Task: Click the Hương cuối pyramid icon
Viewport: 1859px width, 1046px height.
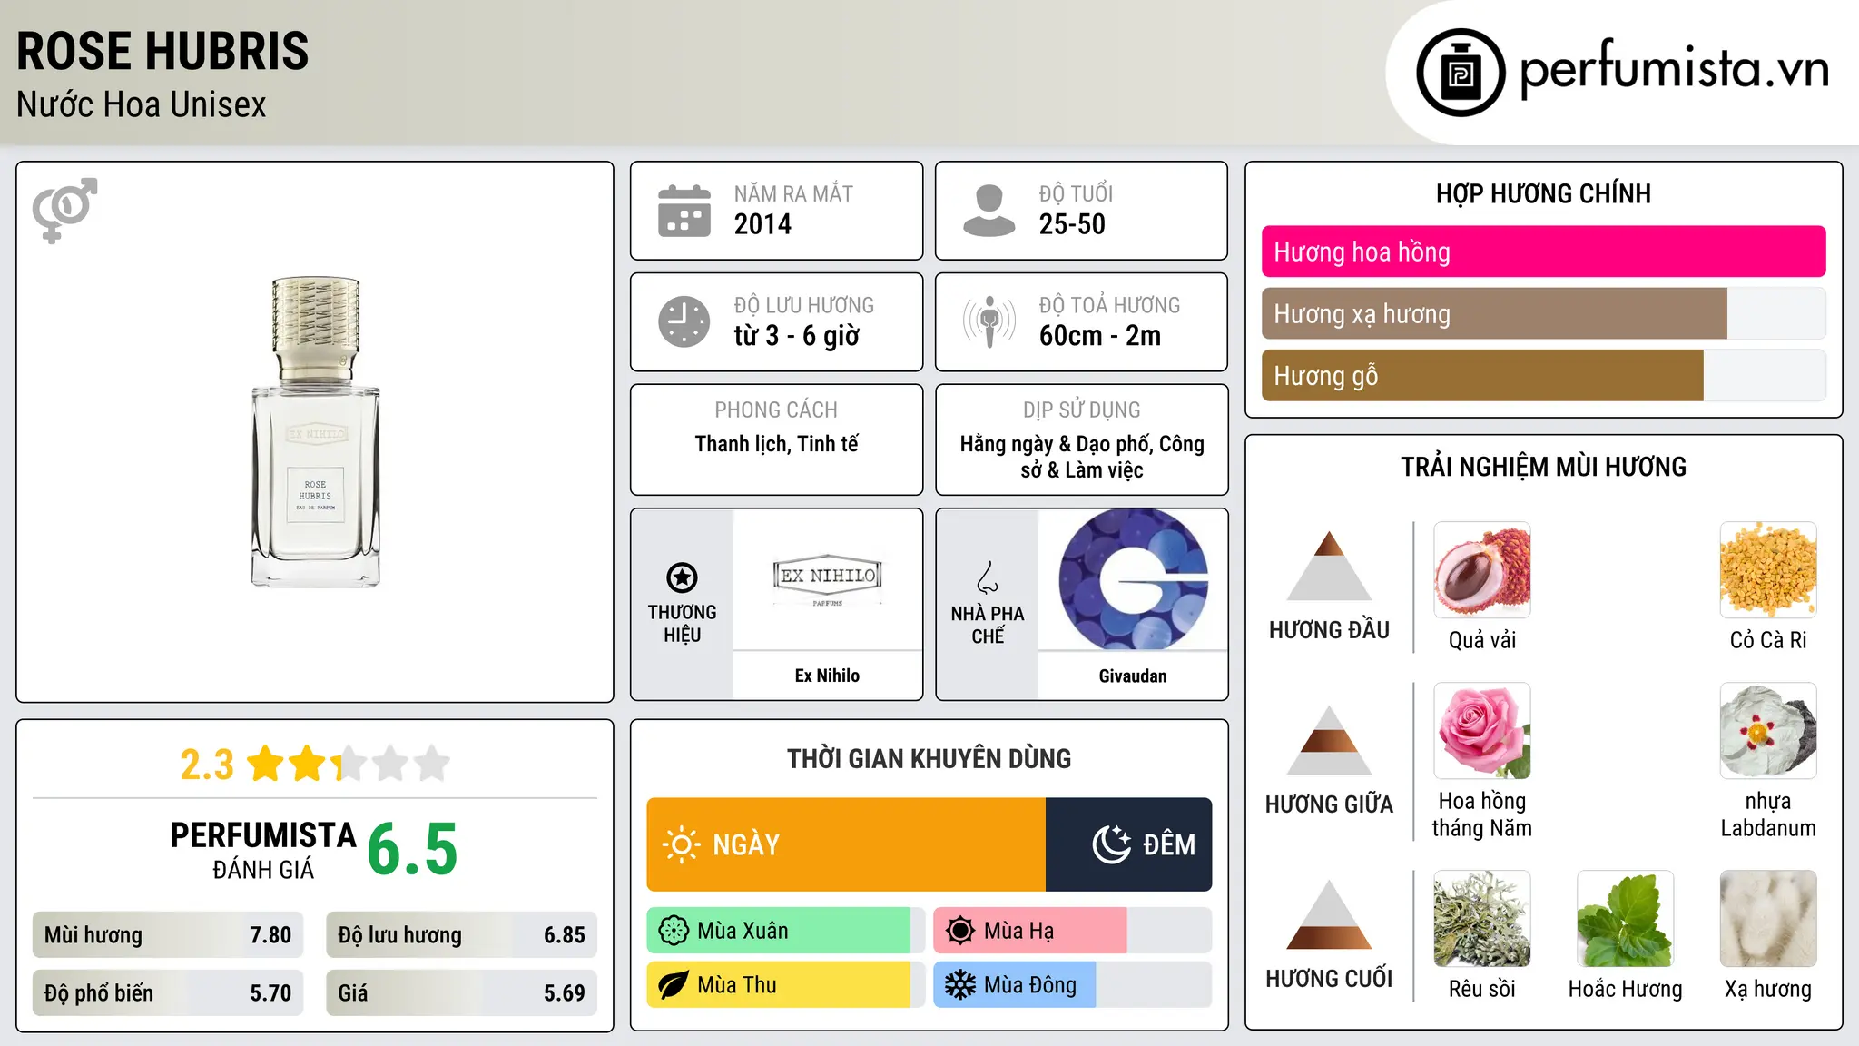Action: coord(1329,914)
